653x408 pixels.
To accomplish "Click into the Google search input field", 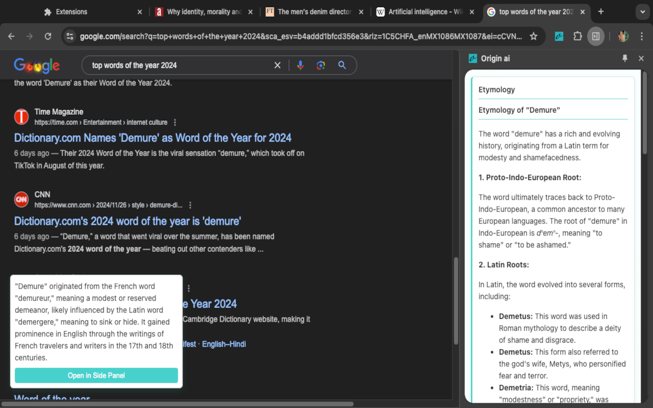I will coord(179,65).
